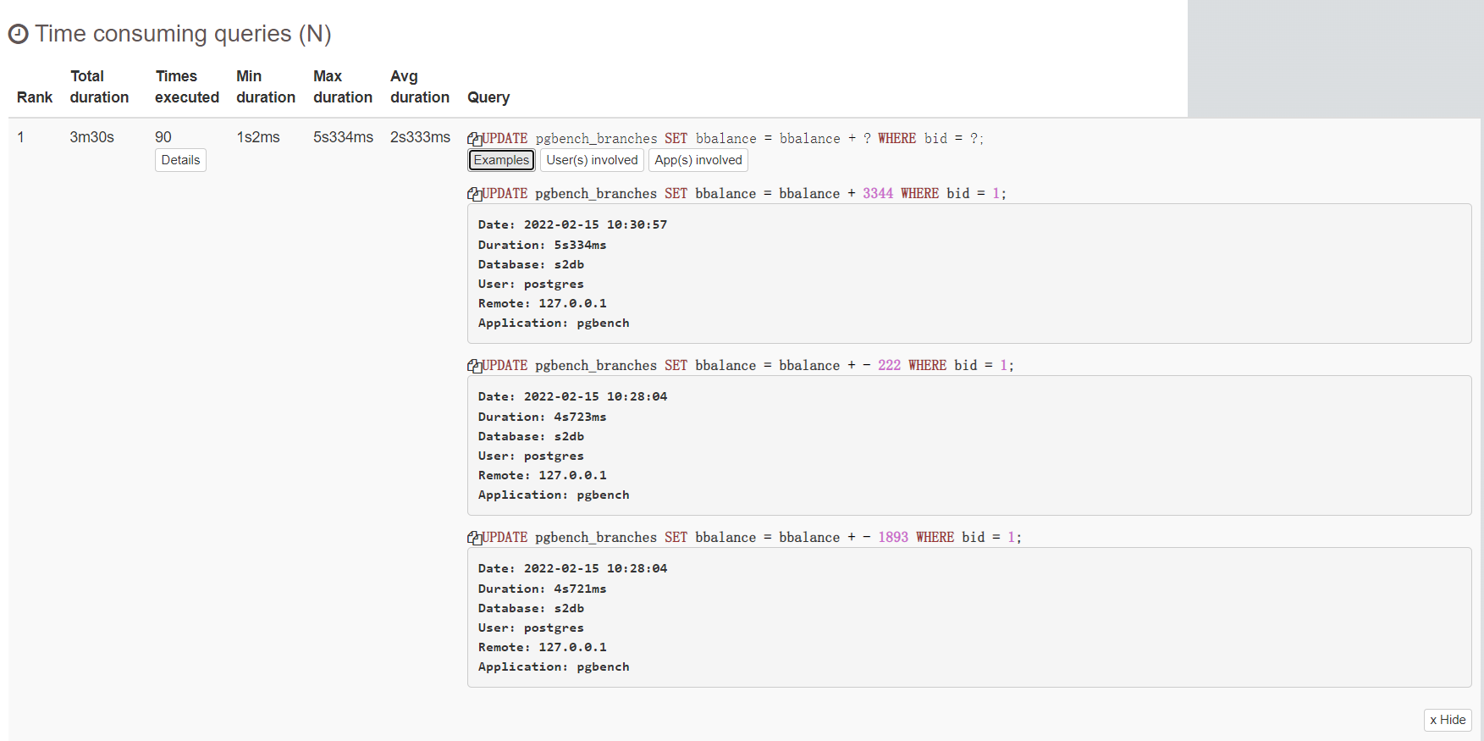1484x741 pixels.
Task: Select the 5s334ms max duration cell
Action: click(343, 137)
